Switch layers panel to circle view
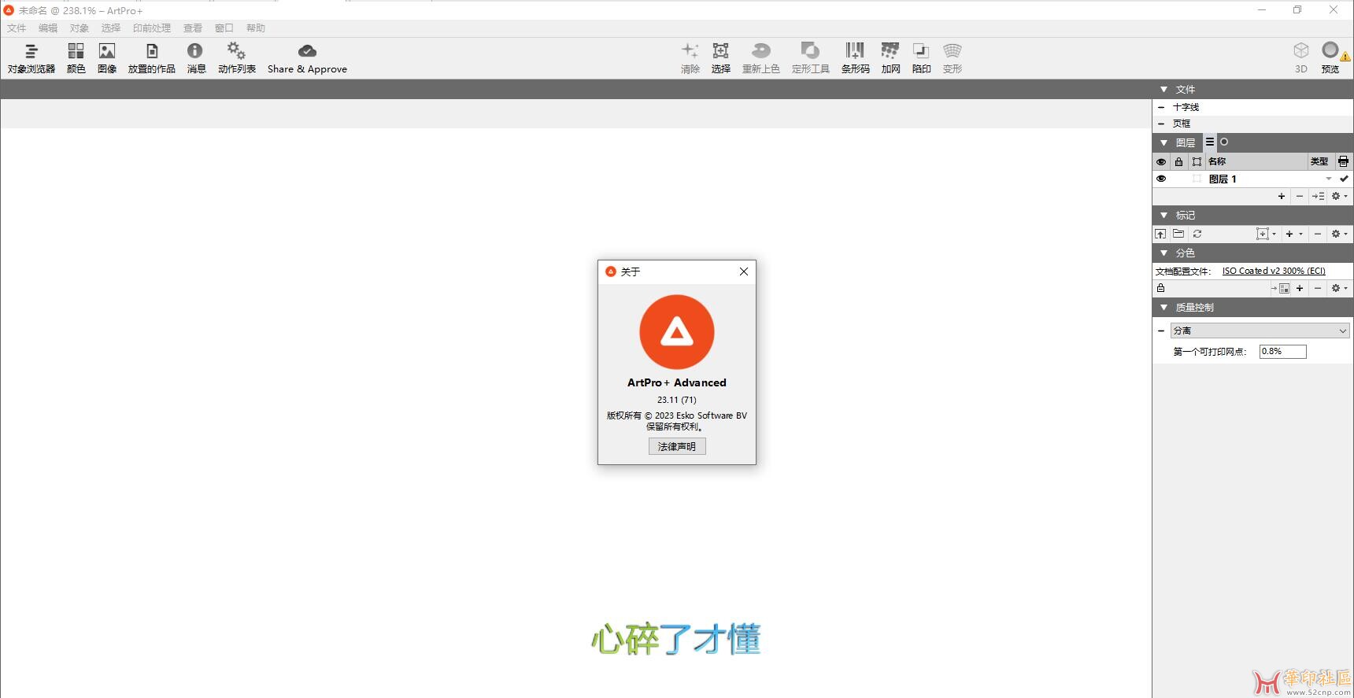The image size is (1354, 698). tap(1224, 142)
